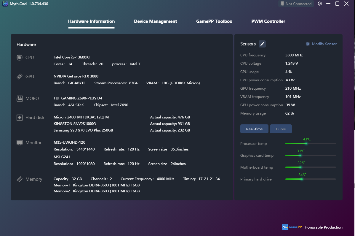Viewport: 355px width, 236px height.
Task: Click the GPU frequency 210 MHz value
Action: (x=293, y=88)
